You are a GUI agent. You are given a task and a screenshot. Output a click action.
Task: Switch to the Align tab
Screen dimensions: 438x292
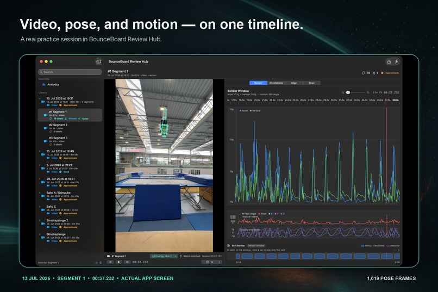294,83
